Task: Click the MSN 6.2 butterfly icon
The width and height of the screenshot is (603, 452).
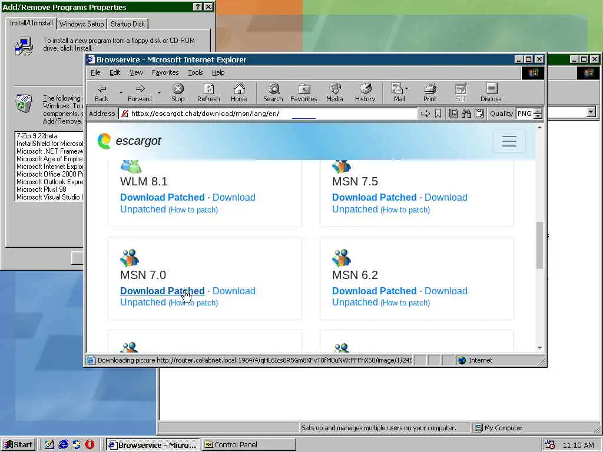Action: 342,258
